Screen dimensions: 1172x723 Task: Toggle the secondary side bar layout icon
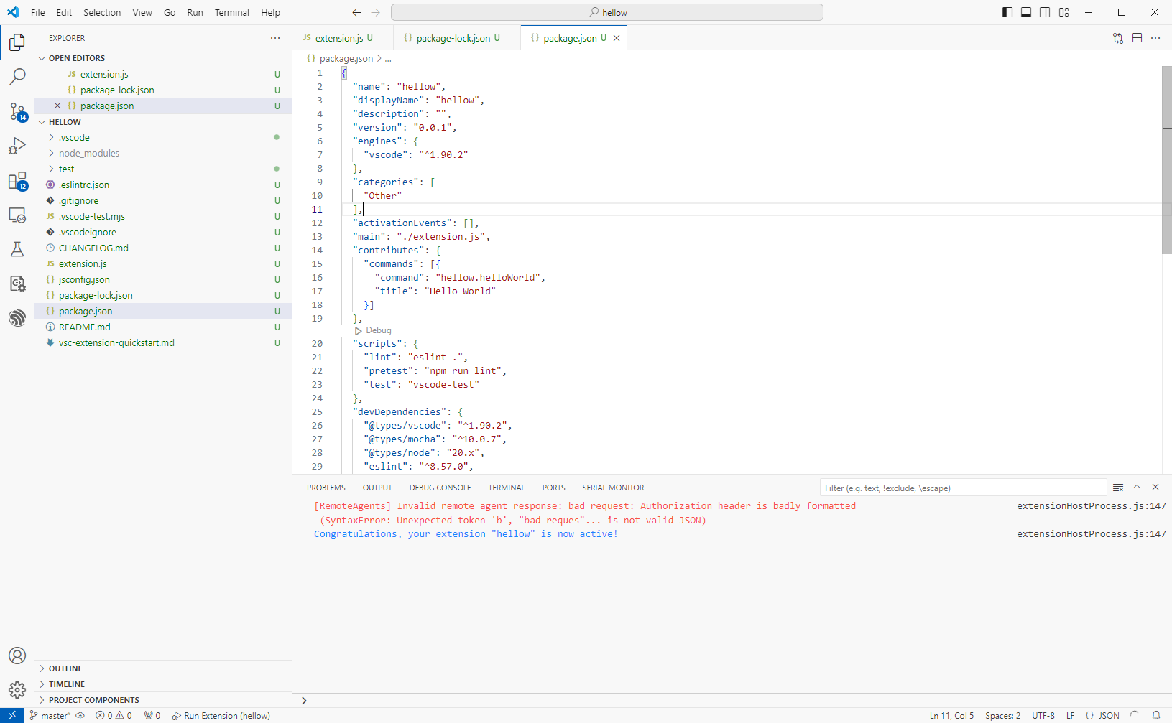coord(1045,12)
